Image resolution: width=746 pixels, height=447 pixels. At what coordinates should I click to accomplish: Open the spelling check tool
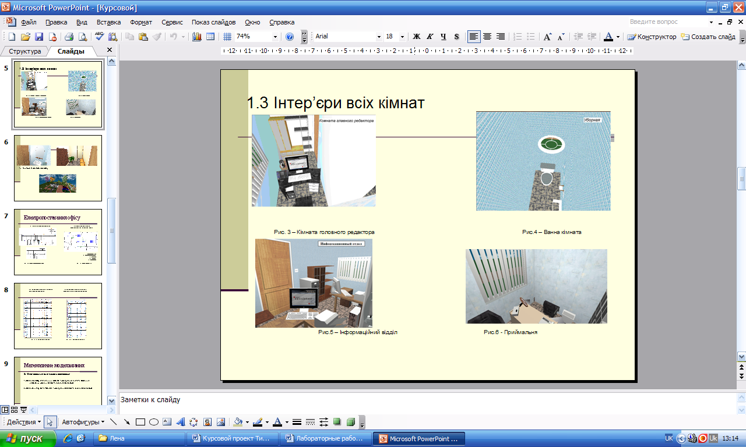[99, 37]
